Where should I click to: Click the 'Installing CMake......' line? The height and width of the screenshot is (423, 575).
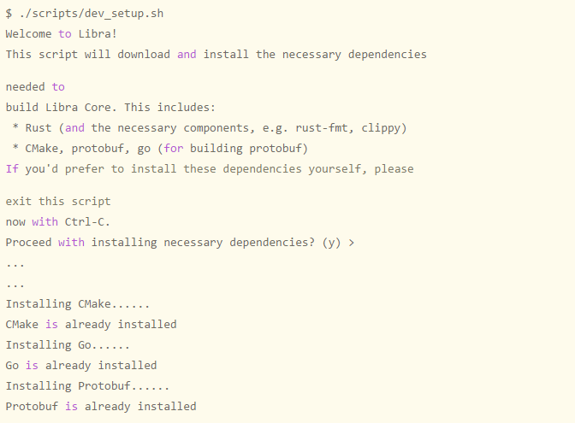pos(78,304)
